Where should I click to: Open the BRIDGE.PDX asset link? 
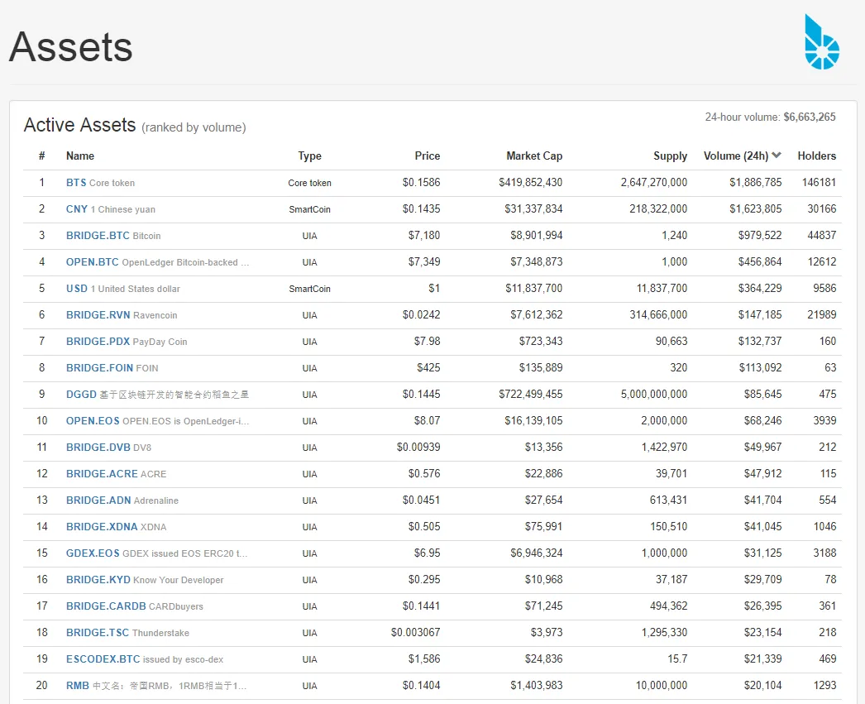98,342
